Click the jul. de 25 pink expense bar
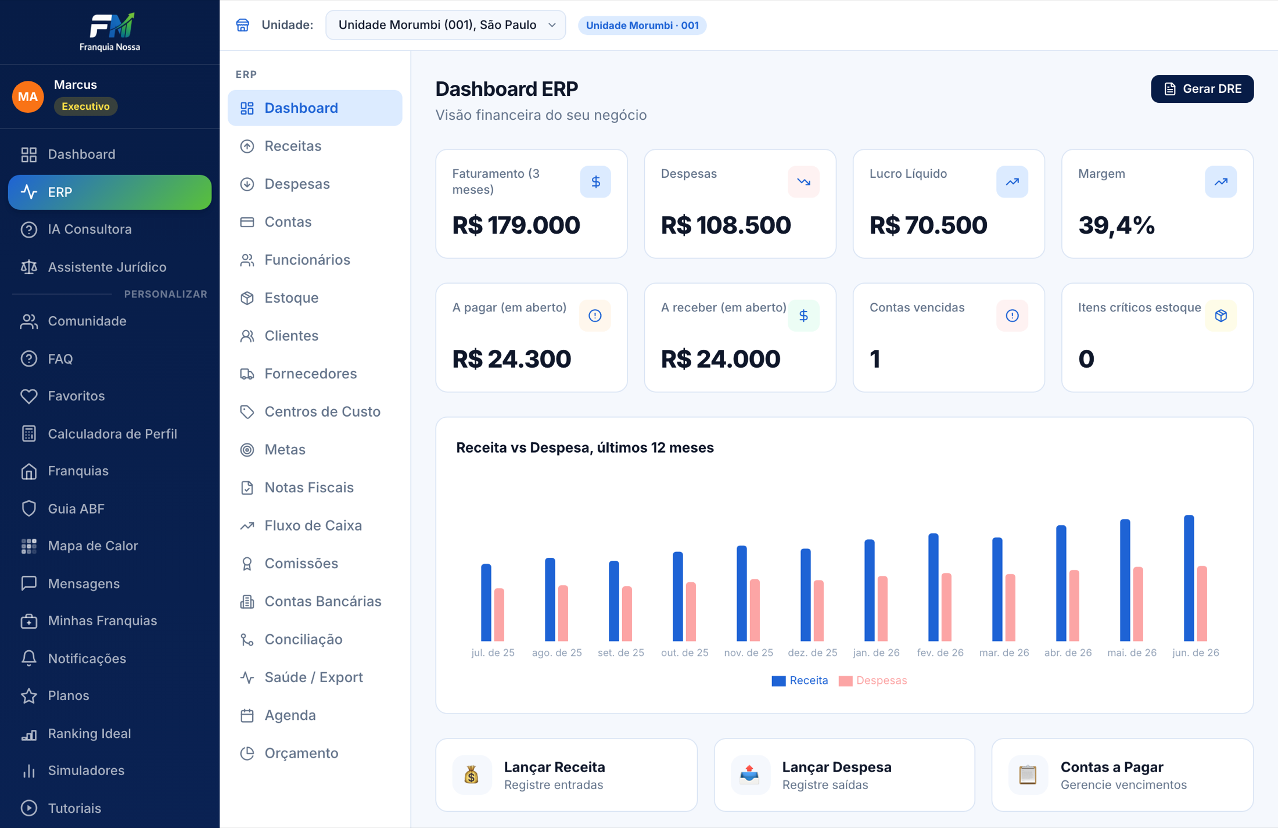The width and height of the screenshot is (1278, 828). click(x=499, y=615)
